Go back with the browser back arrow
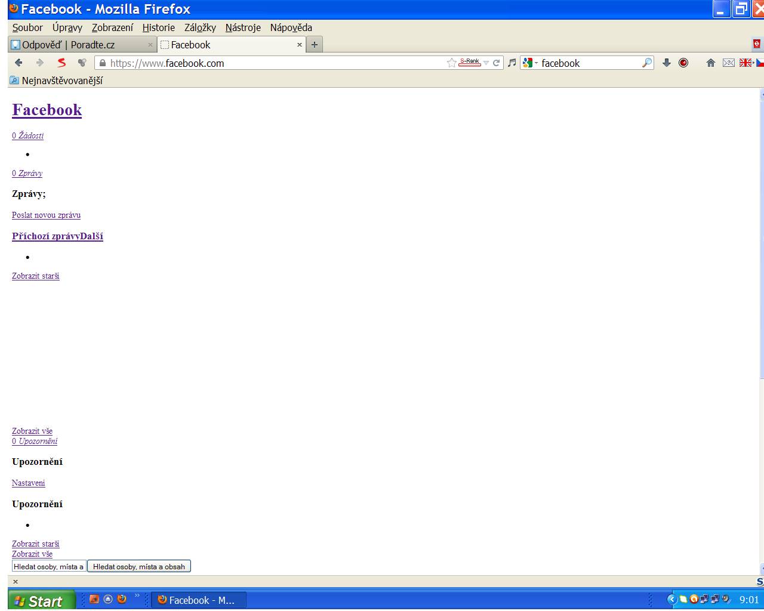The image size is (764, 611). point(19,63)
